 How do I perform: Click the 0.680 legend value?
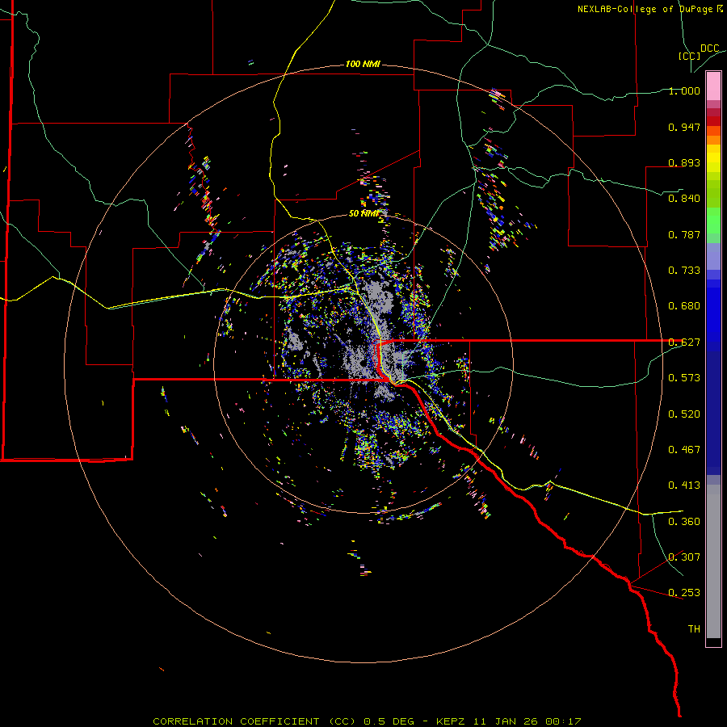(x=684, y=306)
